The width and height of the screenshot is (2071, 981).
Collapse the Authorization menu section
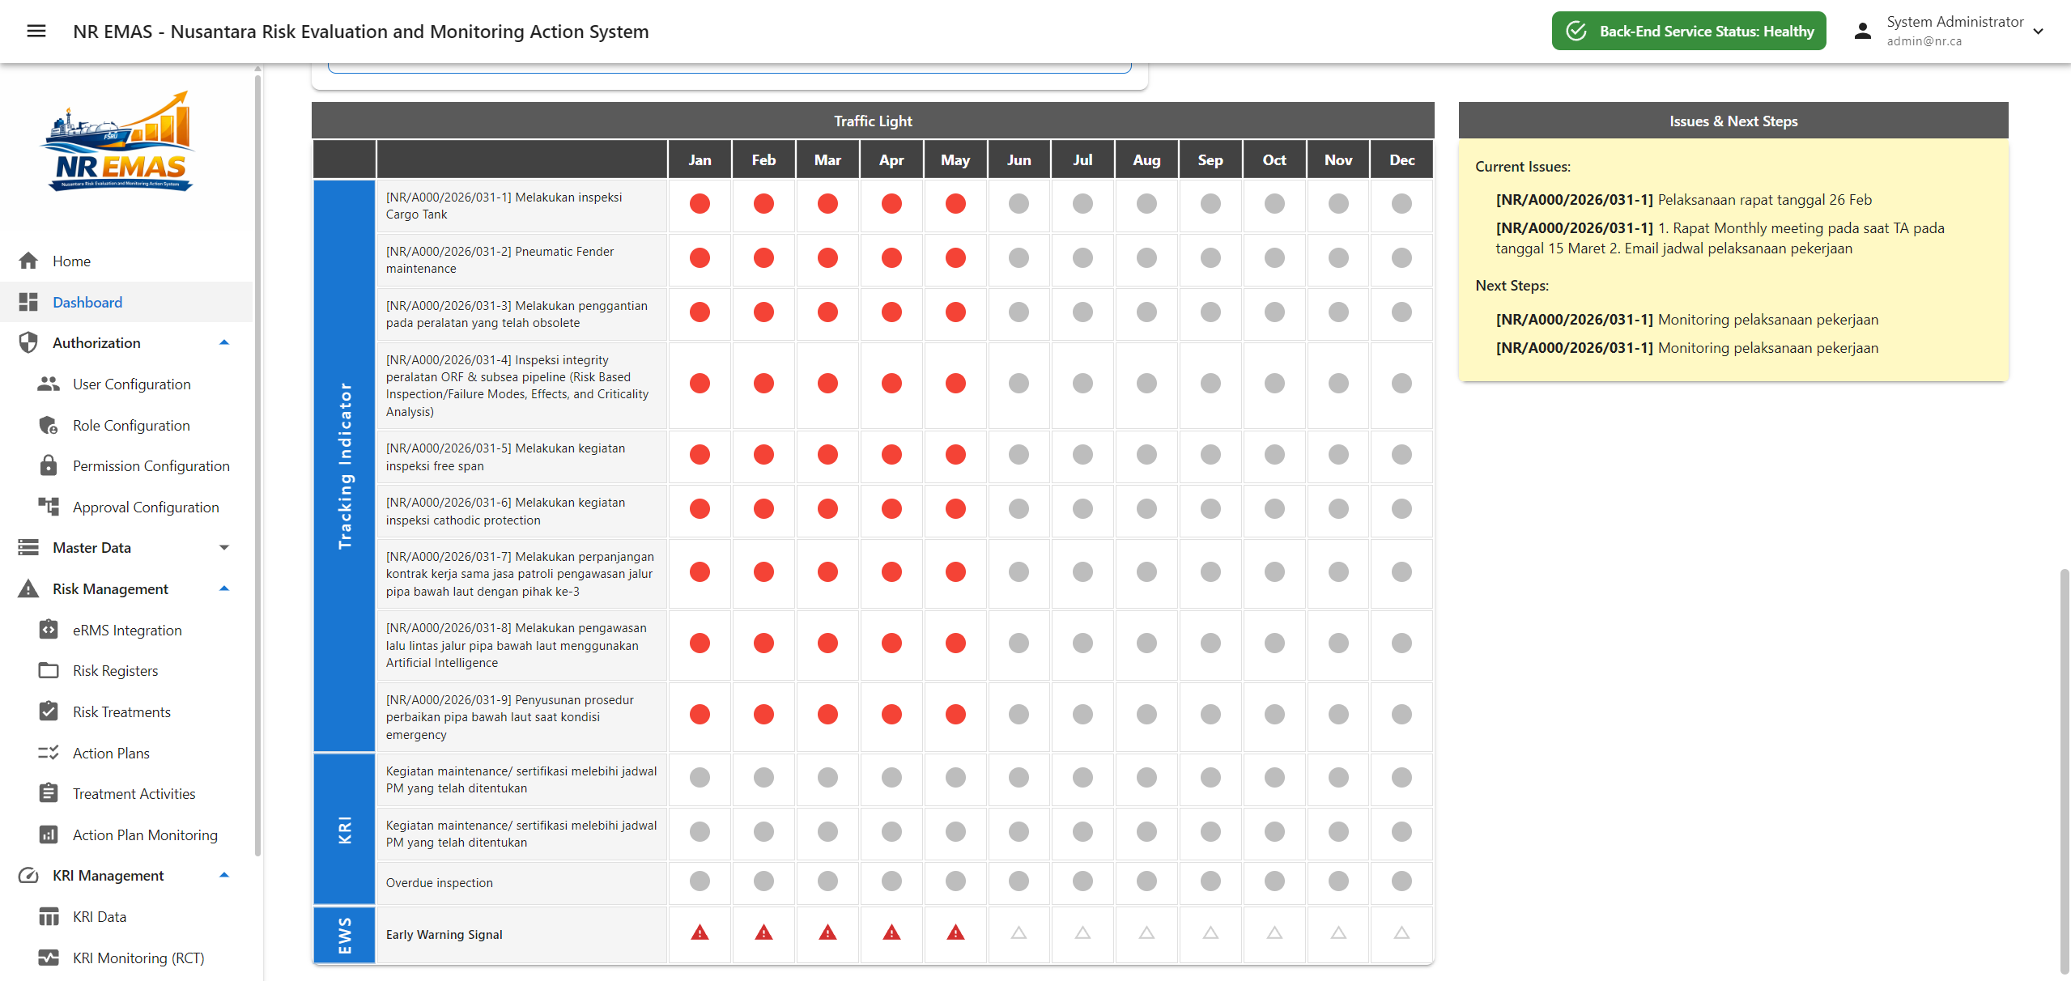pyautogui.click(x=224, y=342)
